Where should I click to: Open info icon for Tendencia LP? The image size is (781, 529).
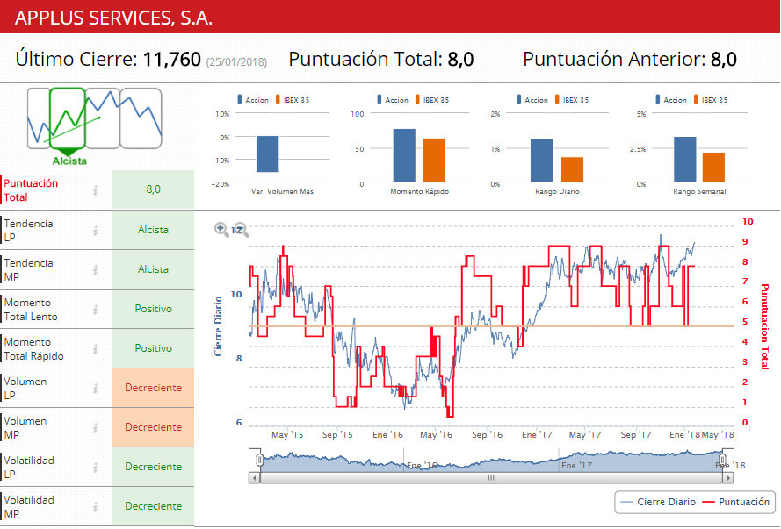(95, 230)
